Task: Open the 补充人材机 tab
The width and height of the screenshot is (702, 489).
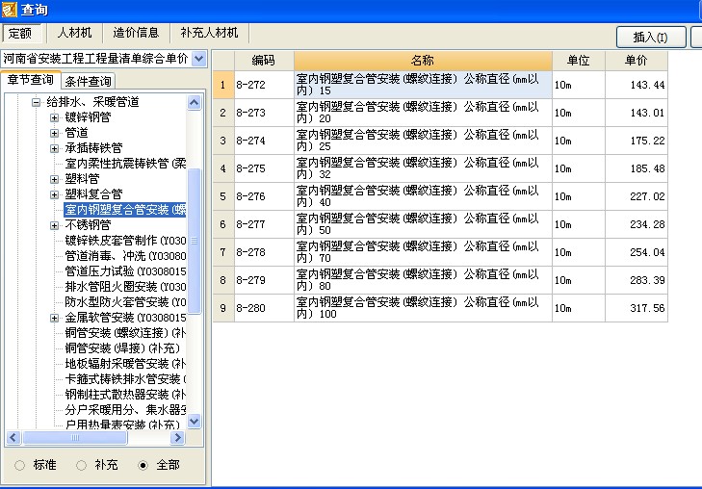Action: pos(209,33)
